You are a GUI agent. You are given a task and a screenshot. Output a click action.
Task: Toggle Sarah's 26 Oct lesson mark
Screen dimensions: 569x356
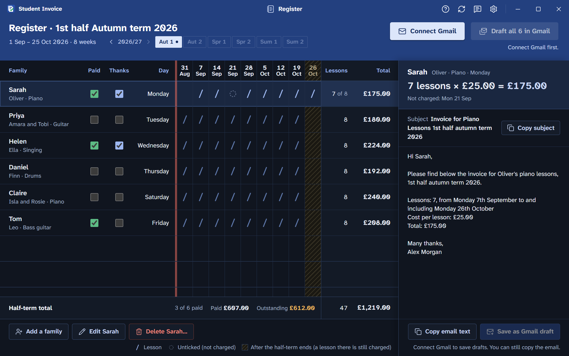tap(313, 94)
